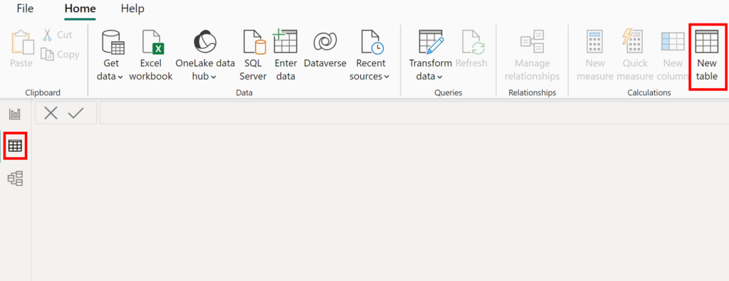Open Manage relationships
This screenshot has width=729, height=281.
533,55
